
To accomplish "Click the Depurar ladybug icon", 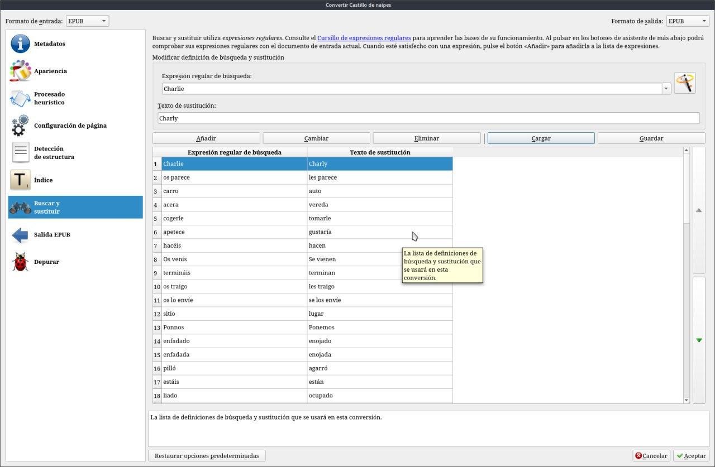I will [20, 262].
